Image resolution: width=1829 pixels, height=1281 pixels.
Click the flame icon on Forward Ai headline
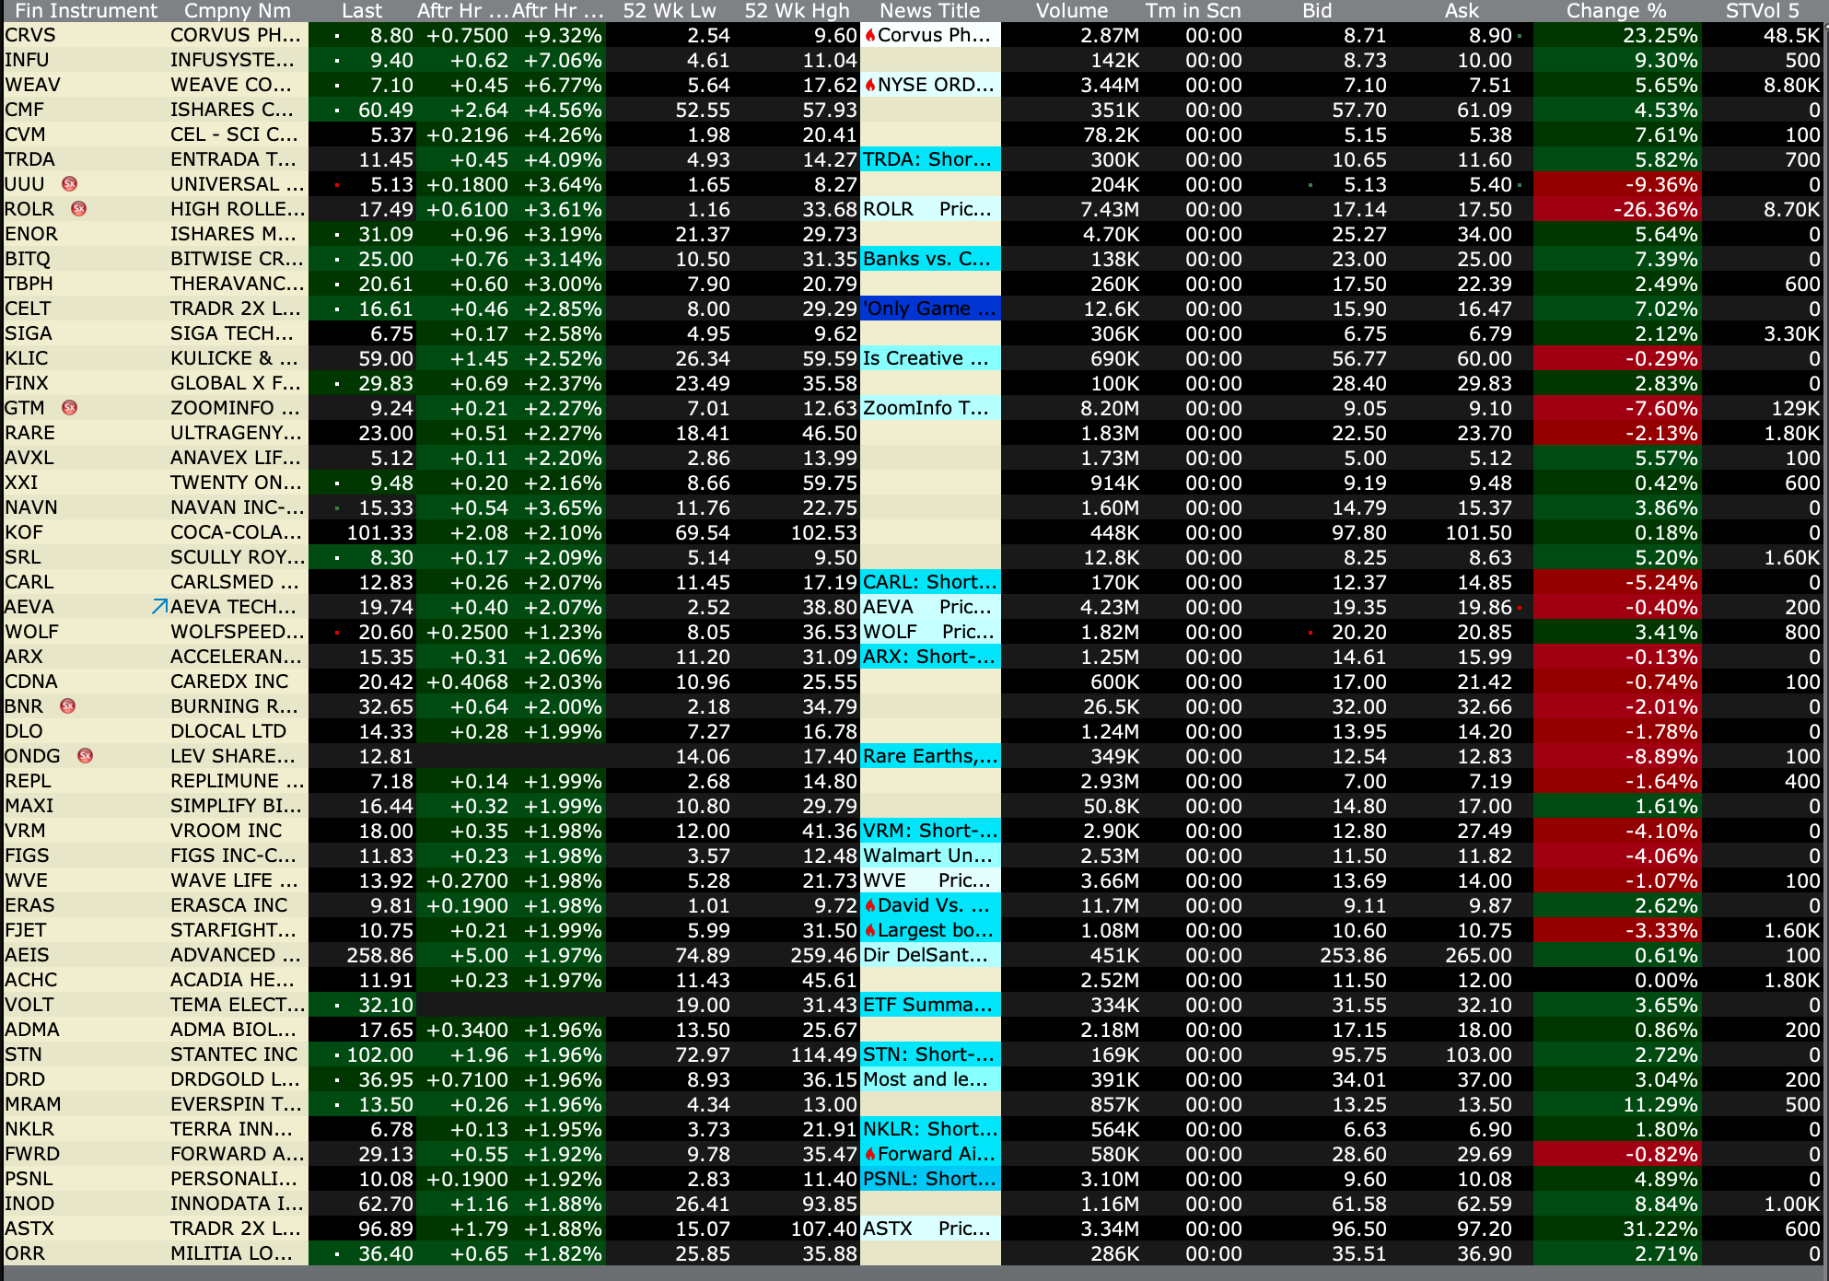(870, 1155)
